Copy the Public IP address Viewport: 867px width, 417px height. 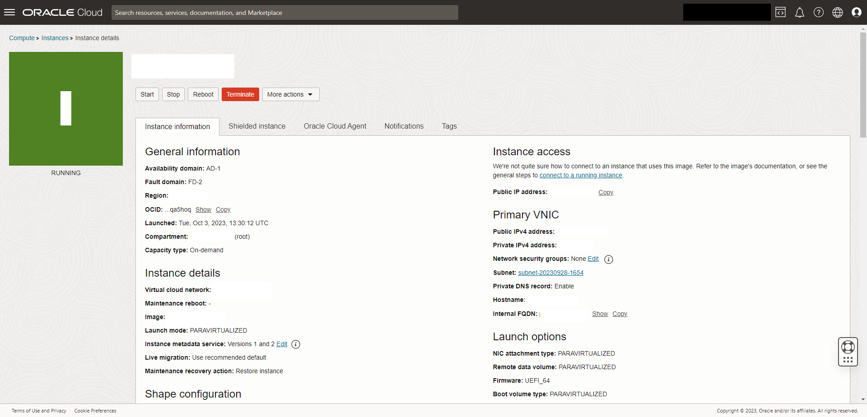tap(606, 193)
